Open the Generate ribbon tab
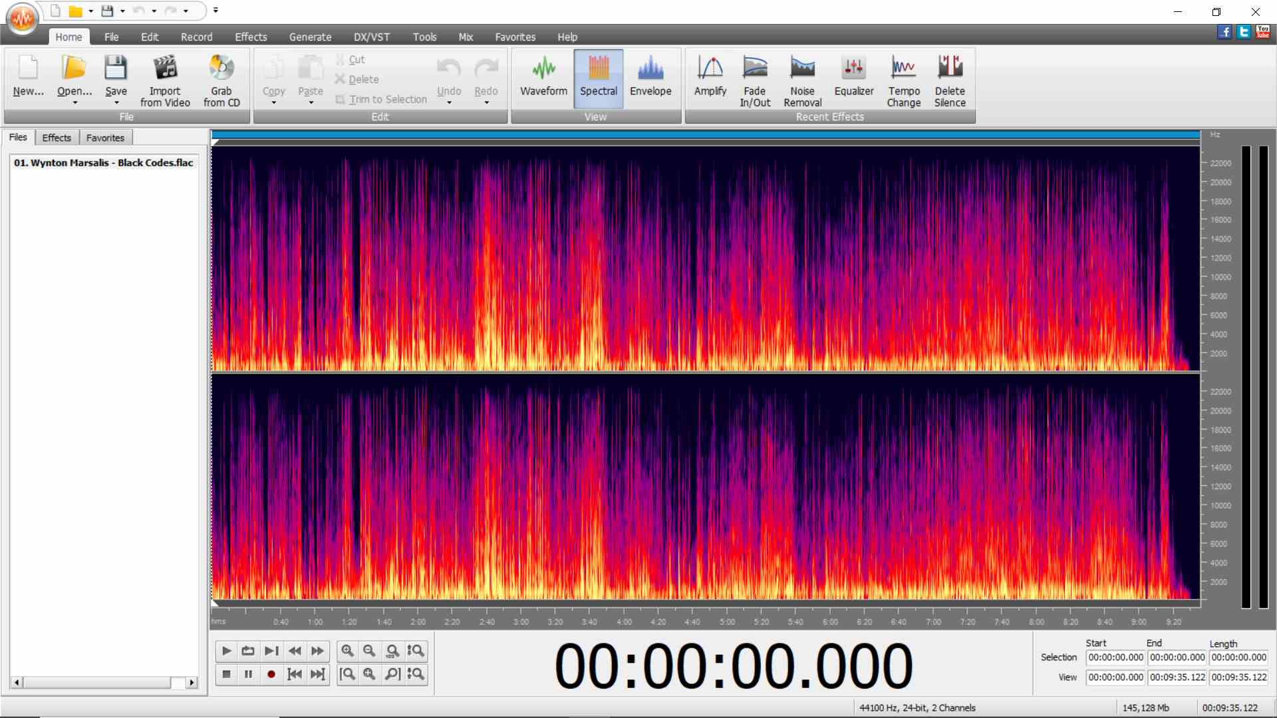The height and width of the screenshot is (718, 1277). click(310, 37)
